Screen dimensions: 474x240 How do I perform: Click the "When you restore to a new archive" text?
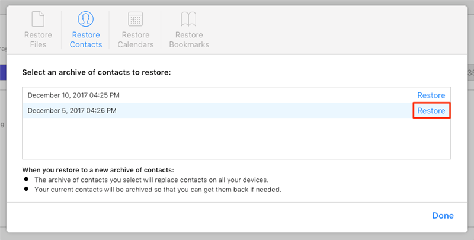coord(102,170)
